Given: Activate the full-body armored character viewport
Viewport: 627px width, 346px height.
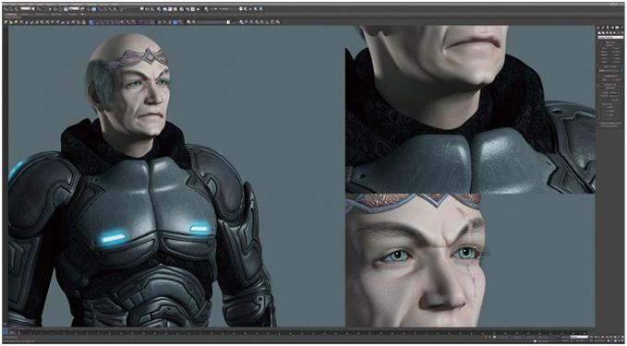Looking at the screenshot, I should [x=176, y=176].
